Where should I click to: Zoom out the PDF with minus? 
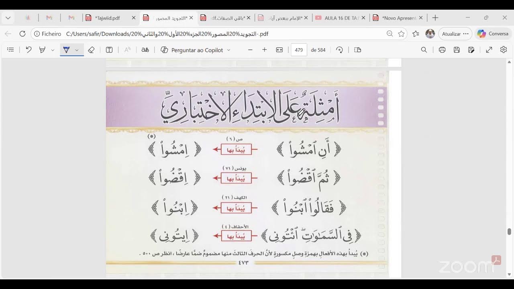250,50
